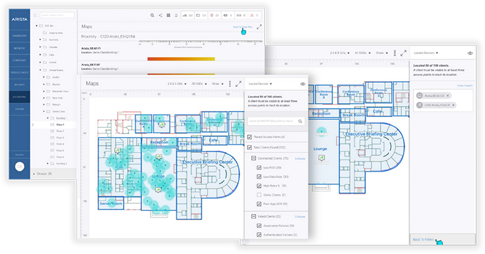Click the Staging Area folder in tree
485x254 pixels.
point(53,33)
